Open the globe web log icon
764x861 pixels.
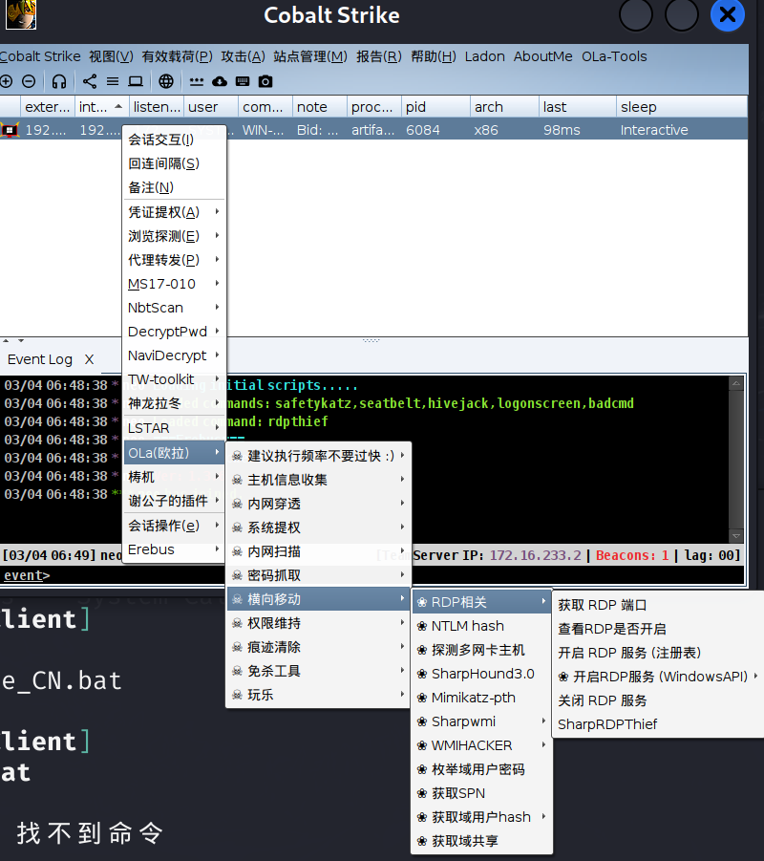point(166,81)
